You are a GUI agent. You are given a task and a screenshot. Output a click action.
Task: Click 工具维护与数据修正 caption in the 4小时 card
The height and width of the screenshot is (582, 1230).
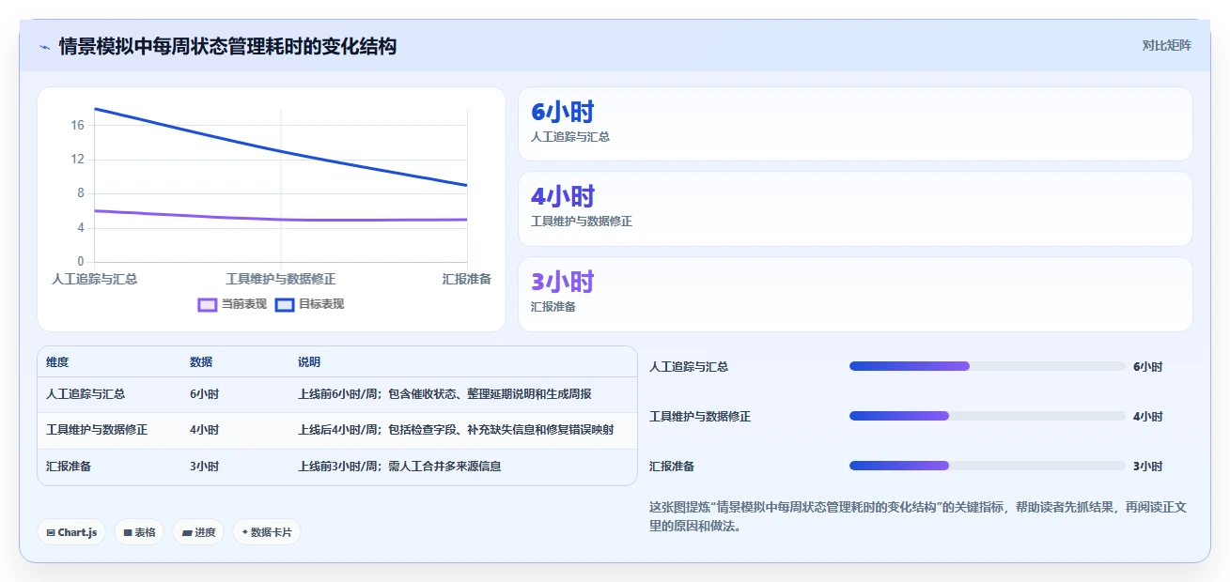[582, 222]
